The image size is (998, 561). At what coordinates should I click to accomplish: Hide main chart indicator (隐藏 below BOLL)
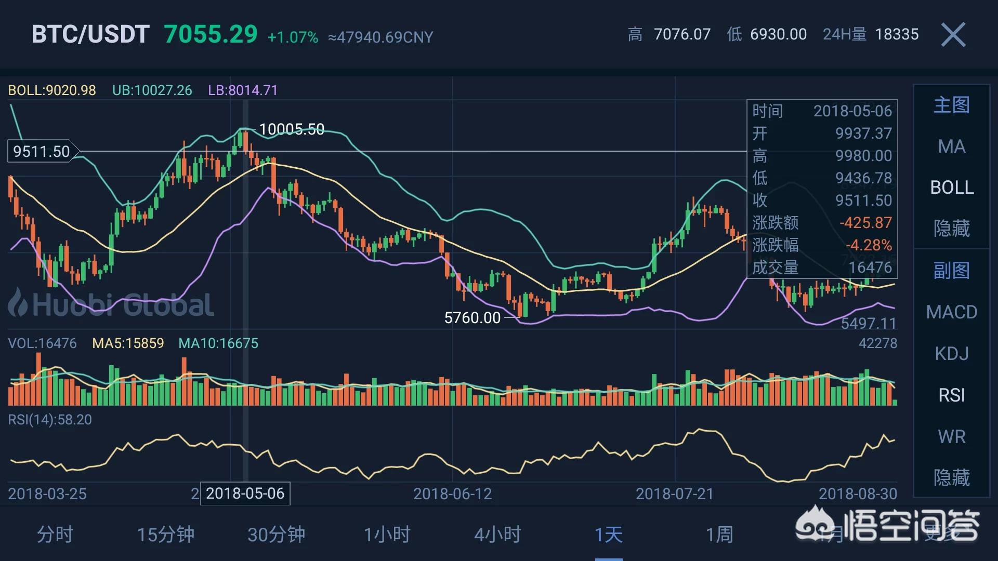coord(952,229)
